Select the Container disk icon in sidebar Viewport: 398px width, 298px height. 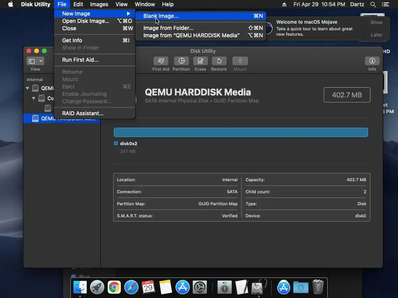point(41,98)
